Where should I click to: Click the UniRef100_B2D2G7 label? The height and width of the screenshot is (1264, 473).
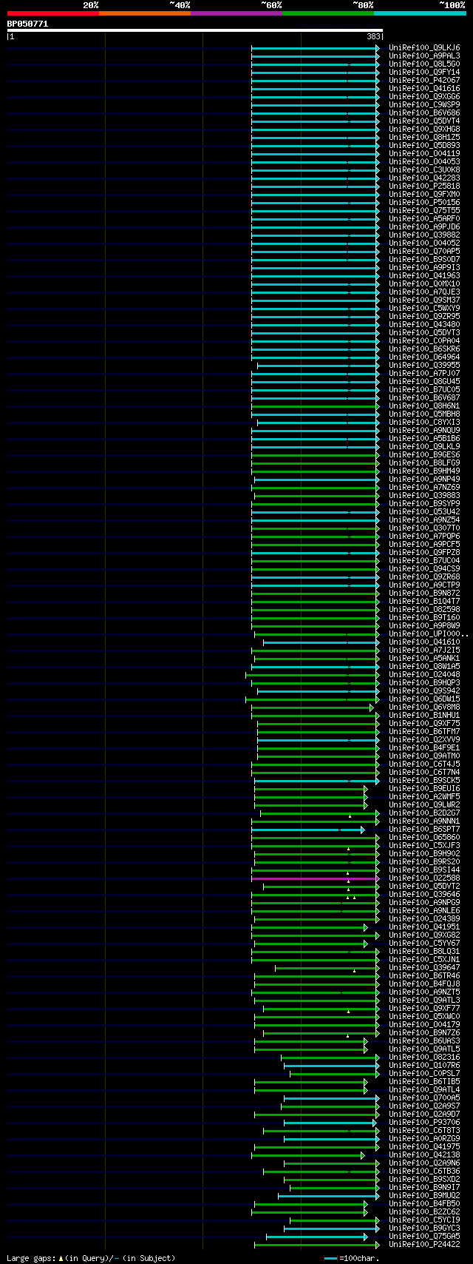pos(424,813)
